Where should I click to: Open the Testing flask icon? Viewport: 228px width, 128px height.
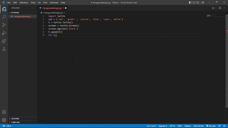4,49
